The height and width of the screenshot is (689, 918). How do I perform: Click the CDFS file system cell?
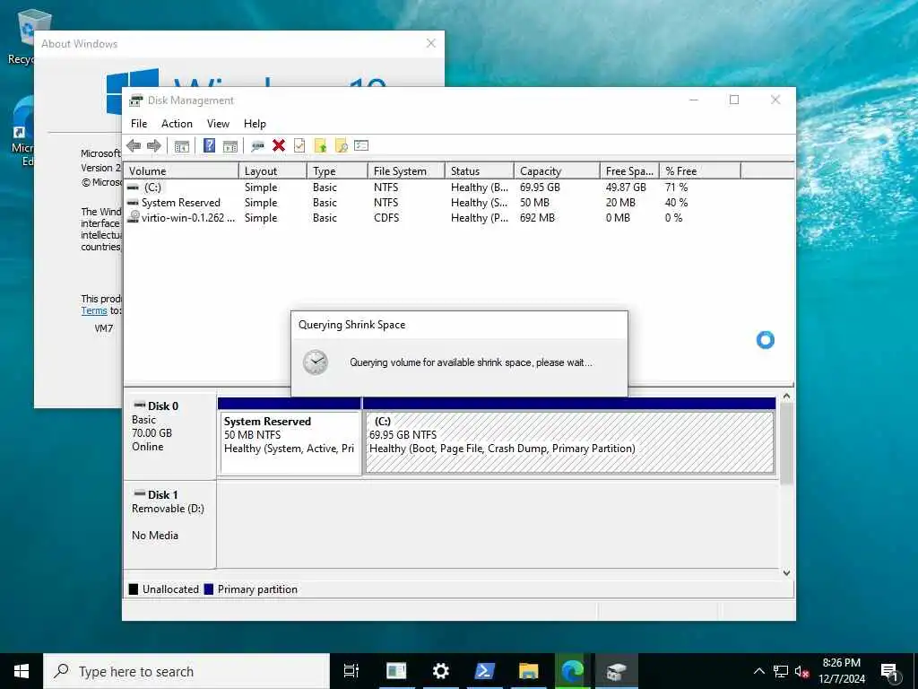pyautogui.click(x=386, y=218)
